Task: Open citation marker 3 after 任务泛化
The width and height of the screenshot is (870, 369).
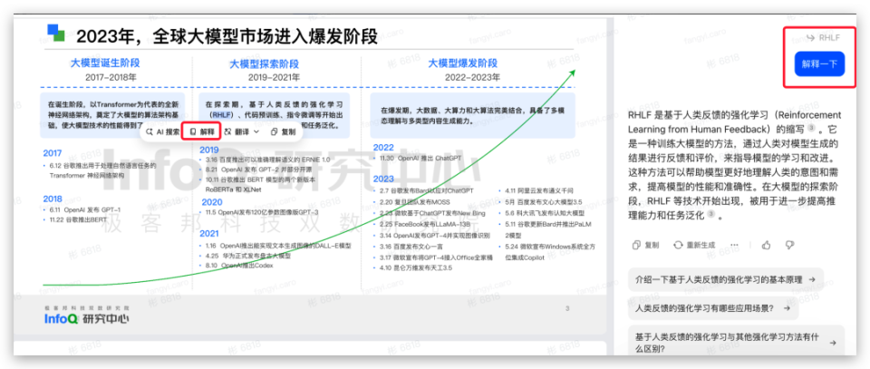Action: 710,215
